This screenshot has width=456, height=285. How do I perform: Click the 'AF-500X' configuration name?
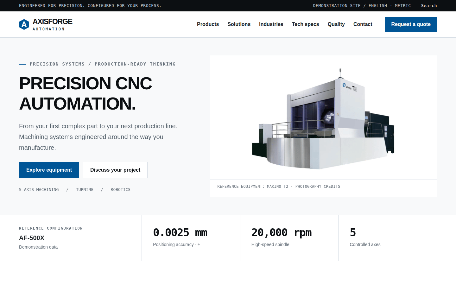pos(32,238)
